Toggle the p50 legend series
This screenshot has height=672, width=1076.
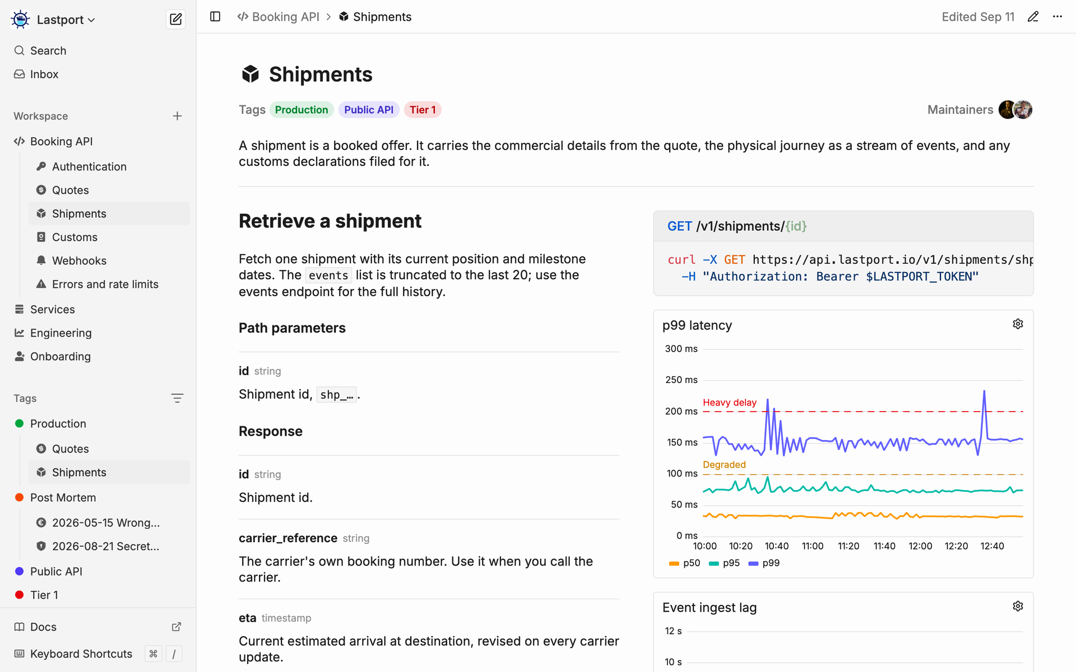coord(685,563)
